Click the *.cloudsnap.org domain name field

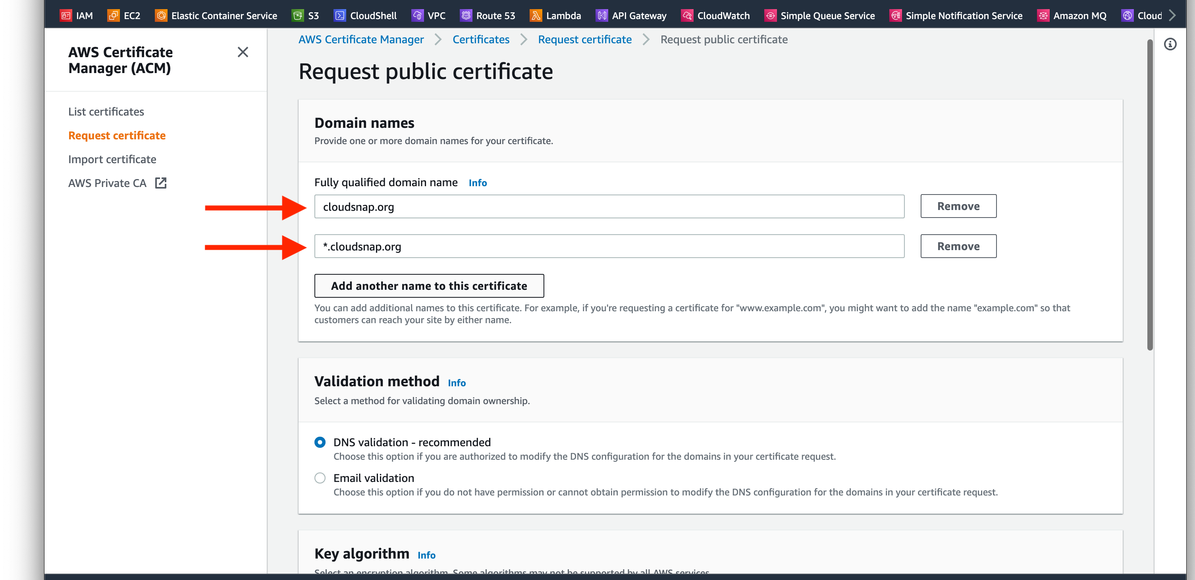tap(609, 246)
